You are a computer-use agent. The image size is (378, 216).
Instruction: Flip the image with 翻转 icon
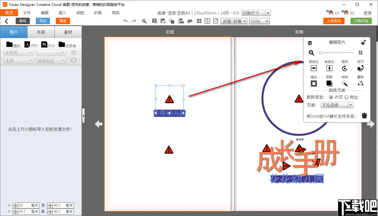[360, 84]
